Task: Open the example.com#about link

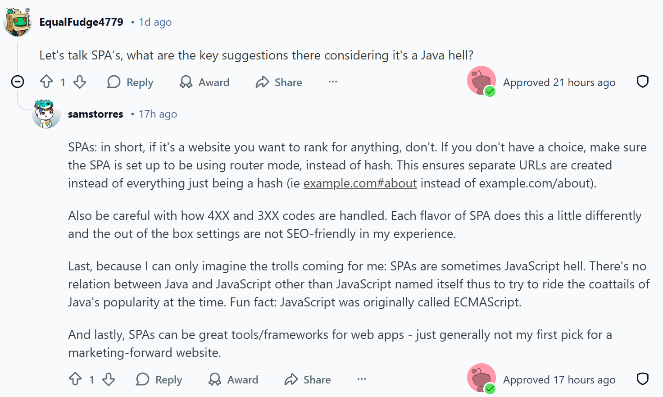Action: click(x=360, y=183)
